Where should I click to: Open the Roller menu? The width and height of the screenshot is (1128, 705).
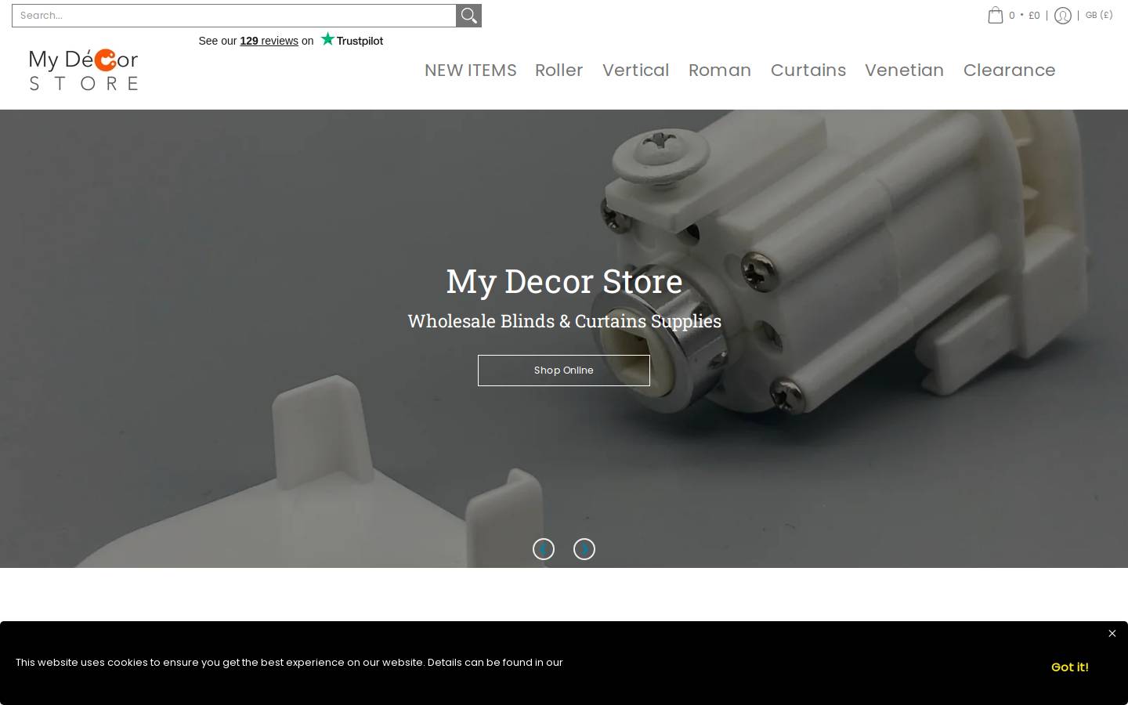tap(559, 70)
